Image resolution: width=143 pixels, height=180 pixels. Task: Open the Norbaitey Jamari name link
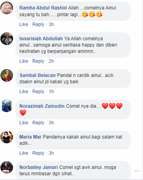point(39,167)
